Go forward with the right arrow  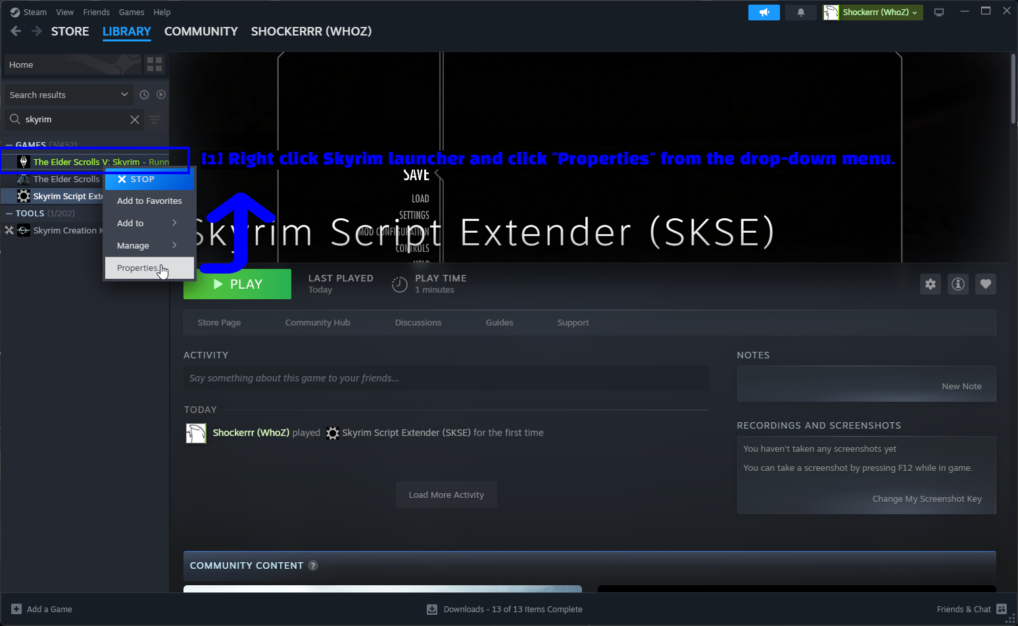click(37, 31)
